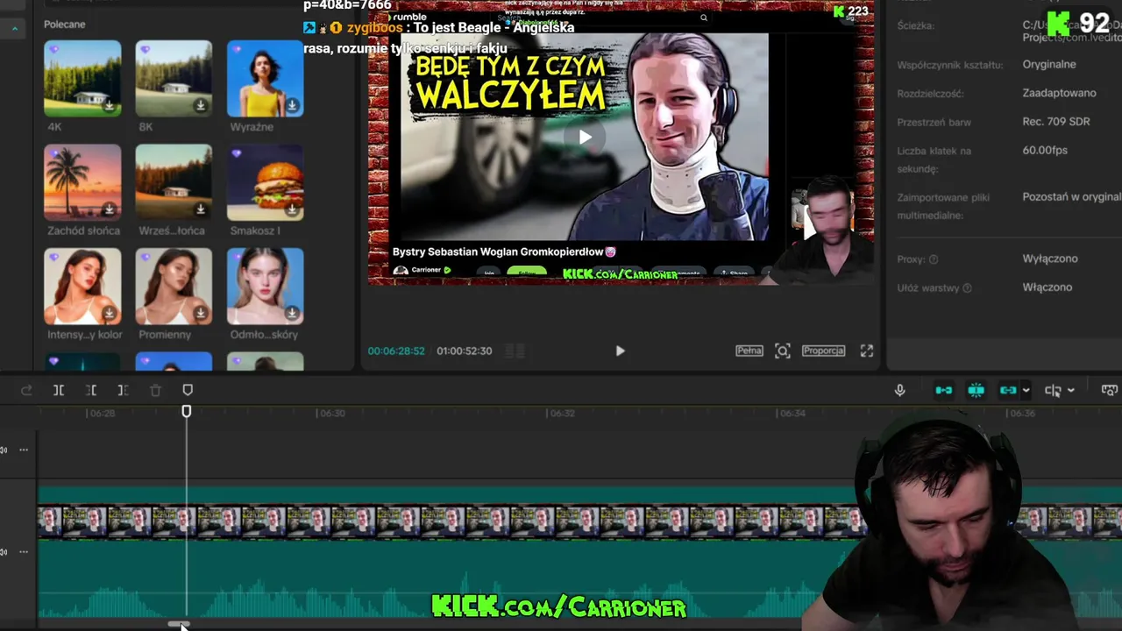The height and width of the screenshot is (631, 1122).
Task: Download the Zachód słońca effect
Action: (x=110, y=209)
